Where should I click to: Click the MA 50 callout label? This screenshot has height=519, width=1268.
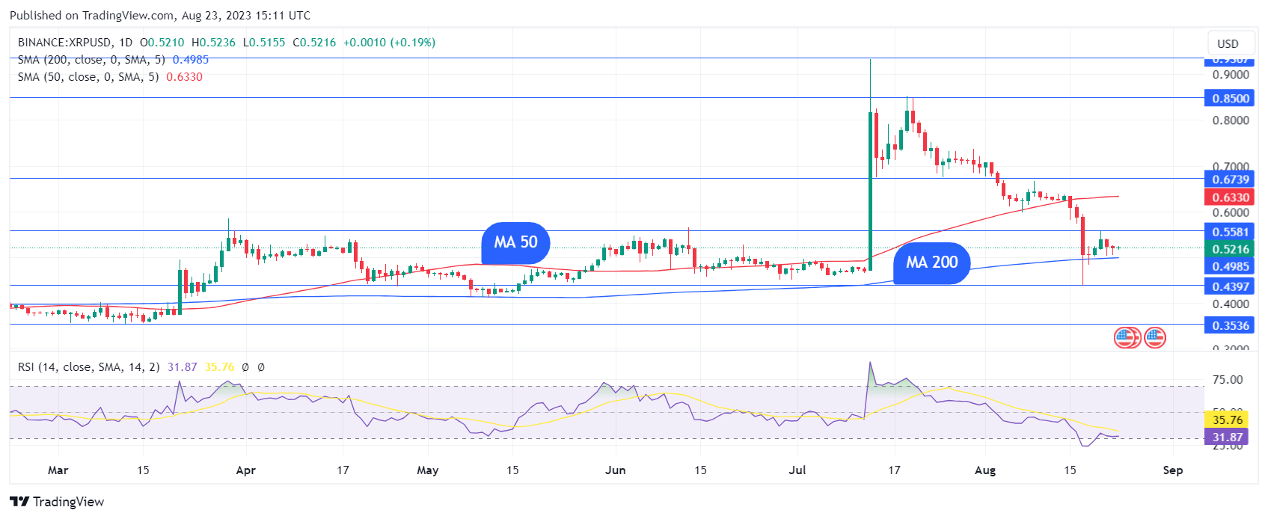(515, 242)
